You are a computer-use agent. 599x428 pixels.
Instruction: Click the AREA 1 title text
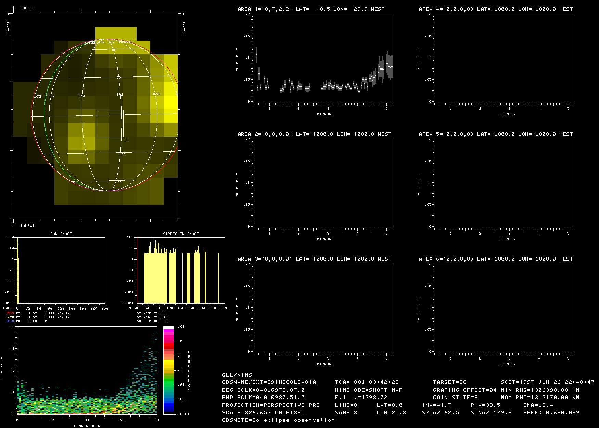pos(311,9)
